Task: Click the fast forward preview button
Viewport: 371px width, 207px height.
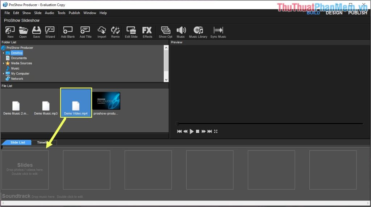Action: click(204, 131)
